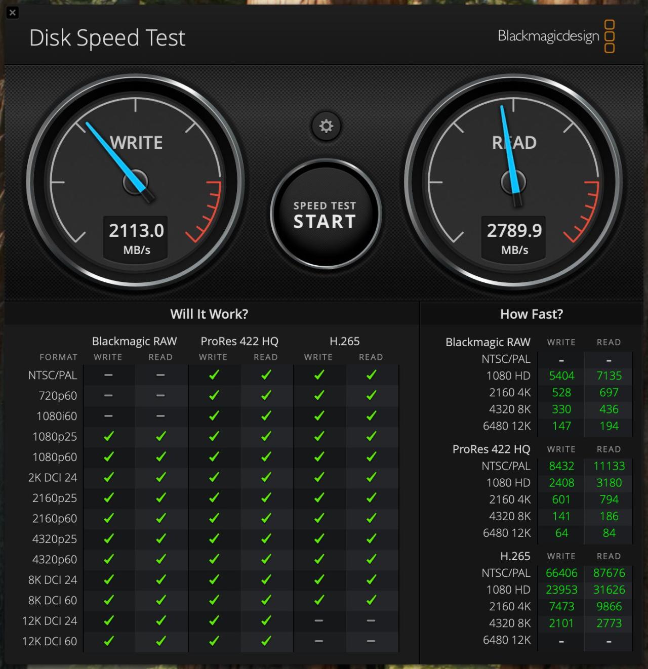
Task: Click NTSC/PAL Blackmagic RAW write dash
Action: 108,375
